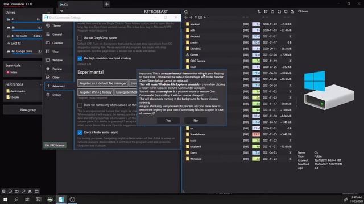The height and width of the screenshot is (204, 364).
Task: Select the C: drive in Drives
Action: pyautogui.click(x=24, y=19)
